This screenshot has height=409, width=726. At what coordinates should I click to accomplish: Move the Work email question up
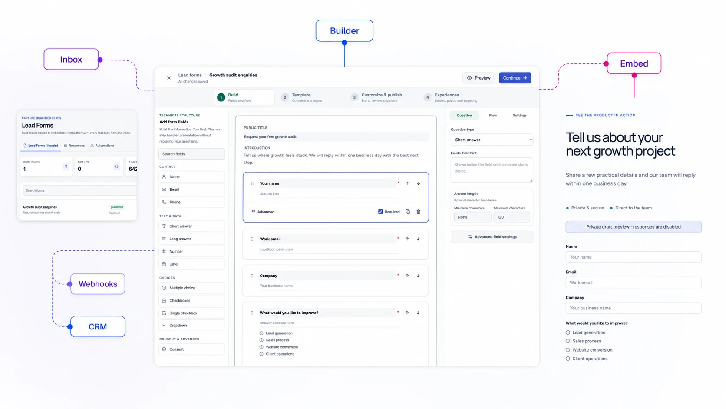tap(407, 239)
